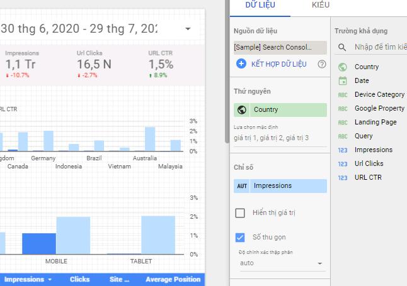Click the search magnifier icon in available fields
407x286 pixels.
point(342,47)
